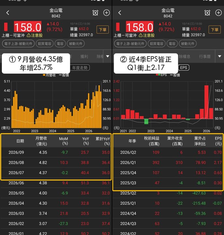Viewport: 224px width, 235px height.
Task: Switch to 行事曆 tab in right panel
Action: point(205,56)
